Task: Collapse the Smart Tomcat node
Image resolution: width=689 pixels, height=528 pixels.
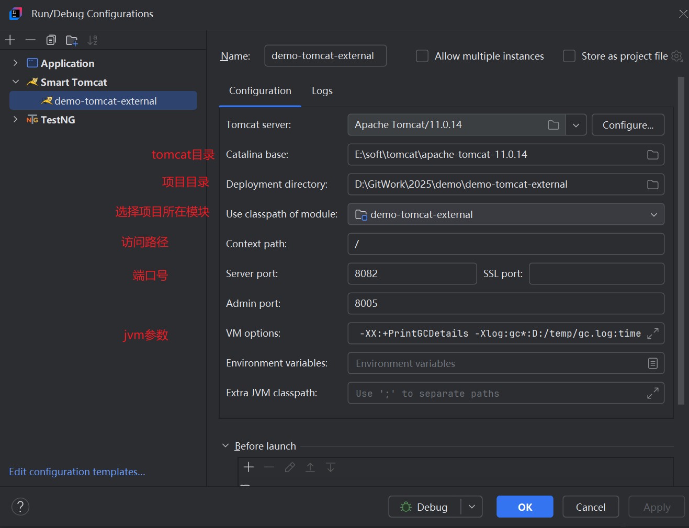Action: tap(15, 82)
